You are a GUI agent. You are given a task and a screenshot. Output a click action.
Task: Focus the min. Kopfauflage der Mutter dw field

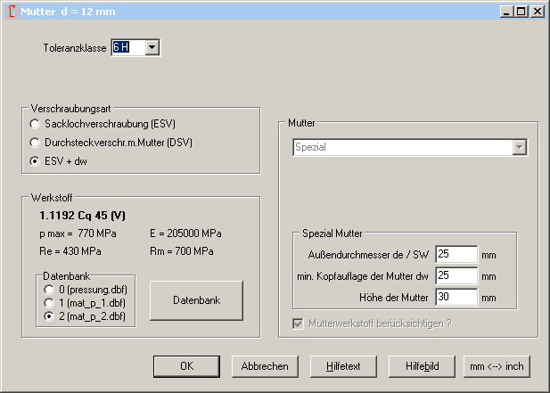[x=456, y=276]
